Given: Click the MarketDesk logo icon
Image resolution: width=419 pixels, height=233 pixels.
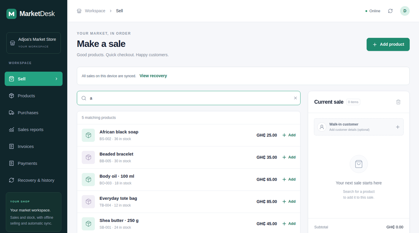Looking at the screenshot, I should click(11, 14).
